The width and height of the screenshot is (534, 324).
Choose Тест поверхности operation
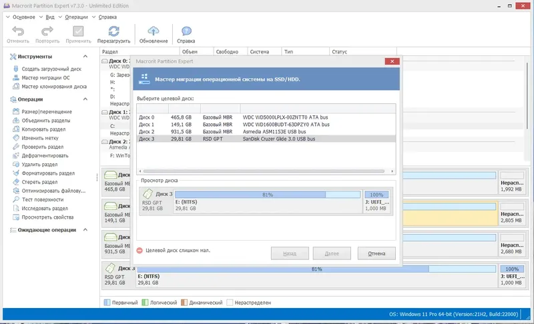43,199
